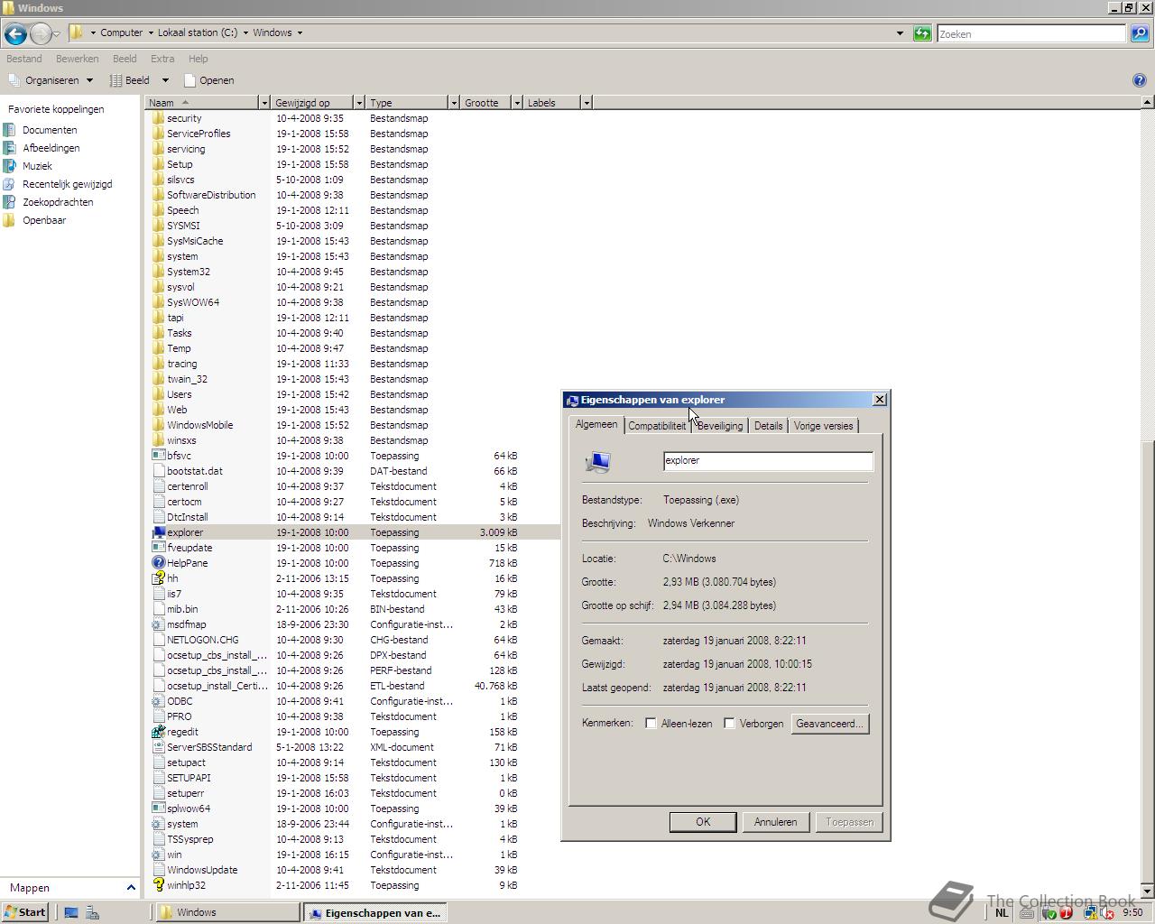This screenshot has height=924, width=1155.
Task: Click OK in the properties dialog
Action: [x=703, y=822]
